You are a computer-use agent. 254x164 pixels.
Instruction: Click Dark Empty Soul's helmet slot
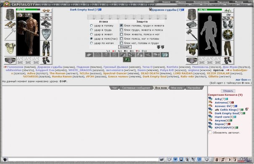(10, 15)
